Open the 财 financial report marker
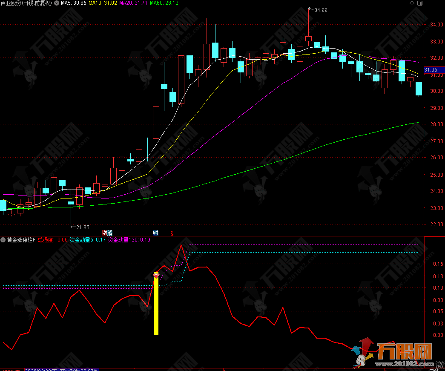445x371 pixels. click(155, 233)
